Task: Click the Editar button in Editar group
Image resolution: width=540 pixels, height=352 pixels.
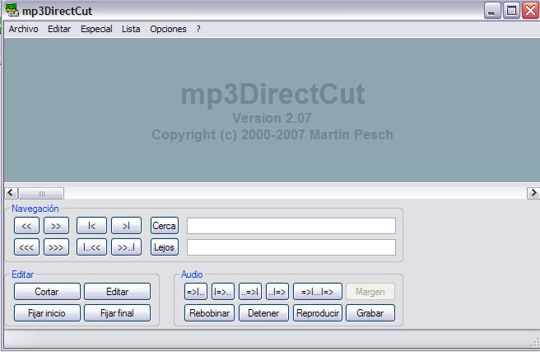Action: [117, 292]
